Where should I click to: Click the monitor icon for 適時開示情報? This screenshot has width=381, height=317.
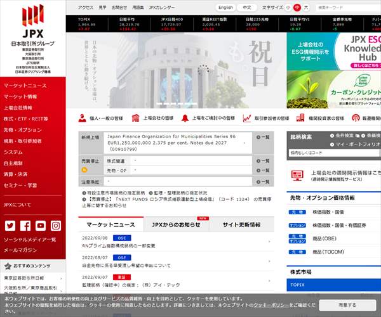(x=297, y=176)
